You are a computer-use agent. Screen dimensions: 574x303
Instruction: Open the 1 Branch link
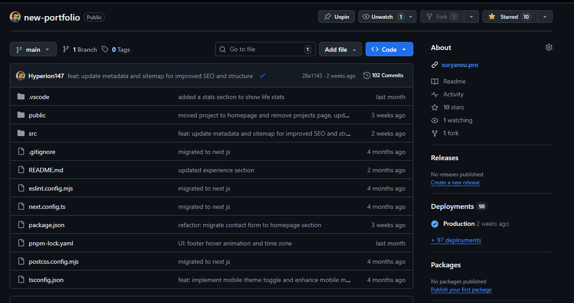click(80, 50)
